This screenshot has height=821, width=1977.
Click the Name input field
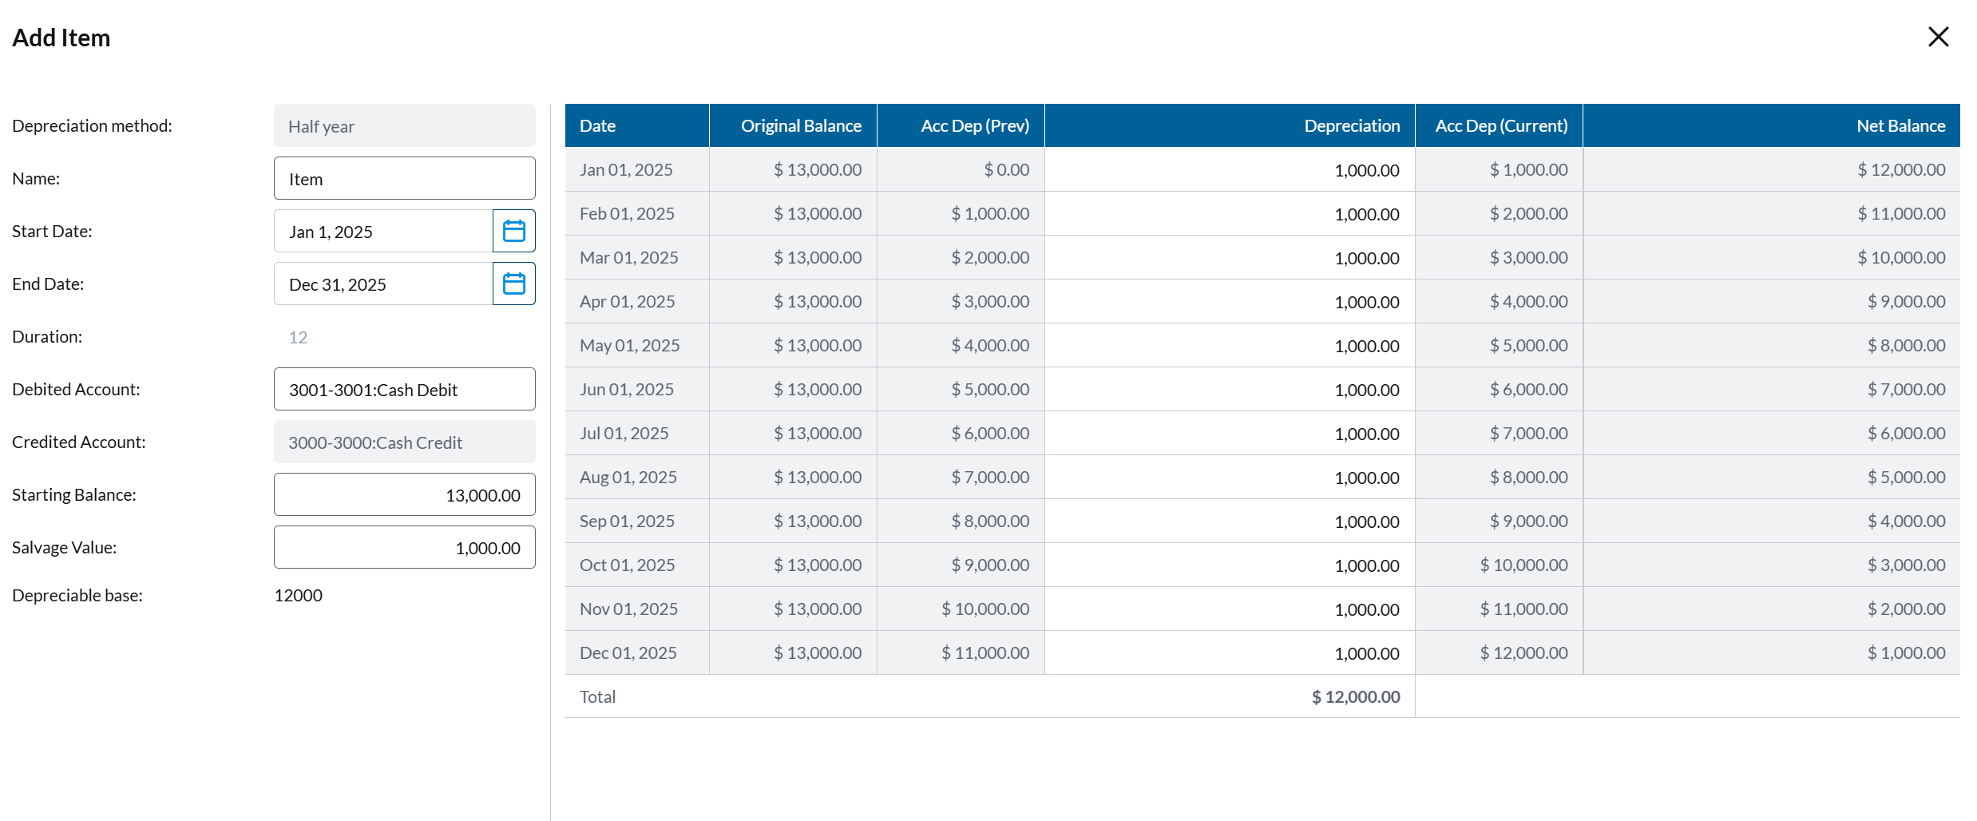pos(404,179)
